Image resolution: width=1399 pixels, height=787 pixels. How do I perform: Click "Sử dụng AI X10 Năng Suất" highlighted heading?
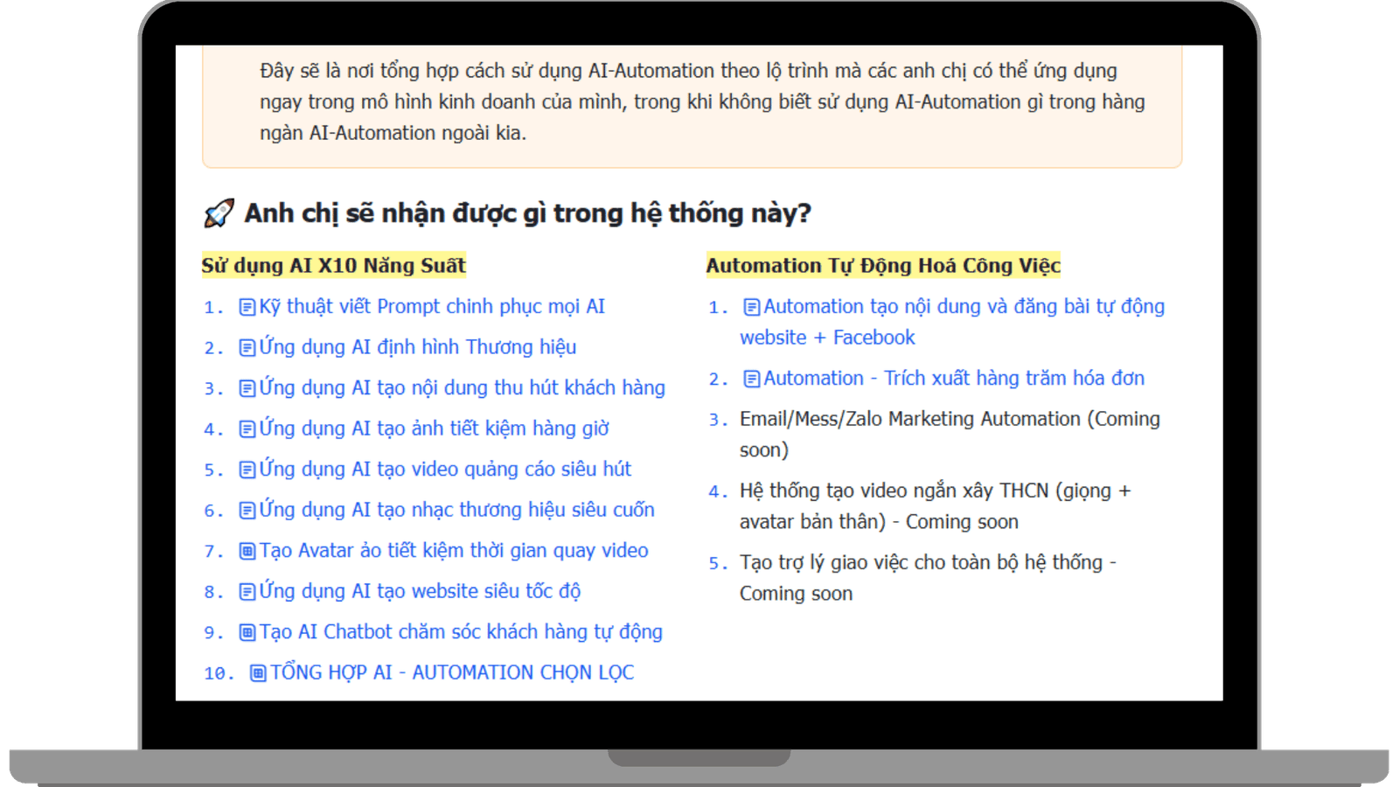click(x=333, y=266)
